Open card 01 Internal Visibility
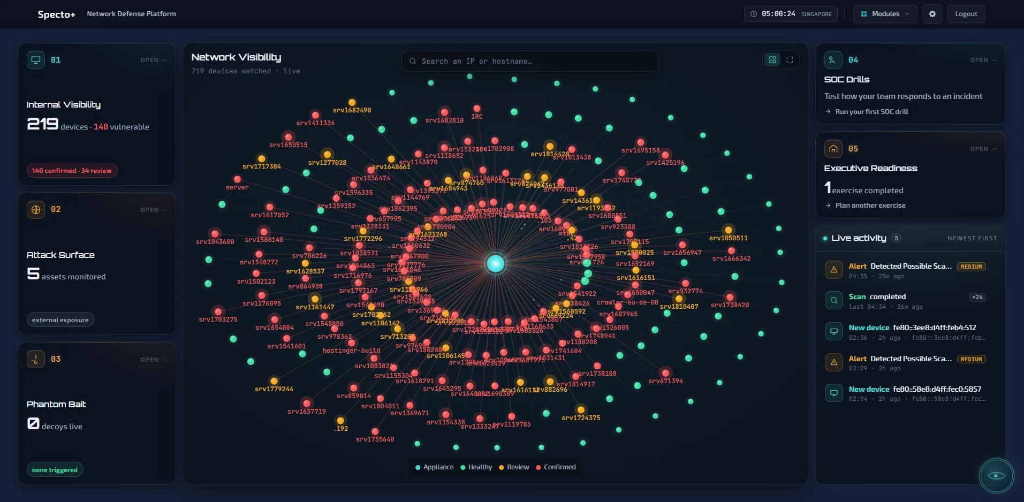Screen dimensions: 1024x502 (x=153, y=60)
